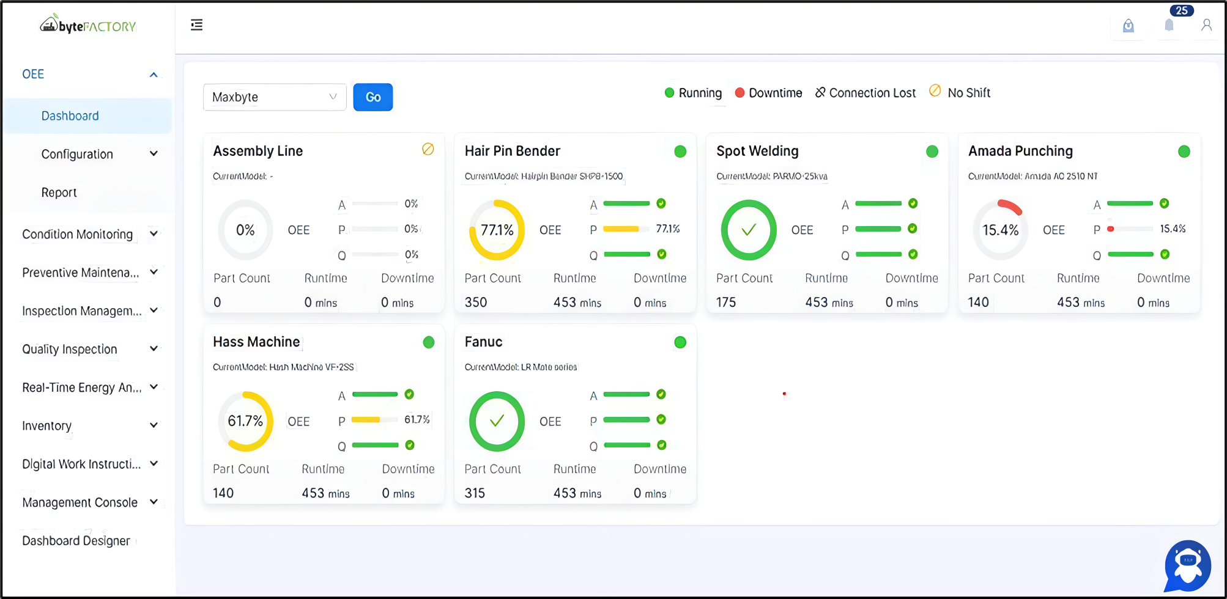The width and height of the screenshot is (1227, 599).
Task: Open Report in the sidebar
Action: (x=59, y=193)
